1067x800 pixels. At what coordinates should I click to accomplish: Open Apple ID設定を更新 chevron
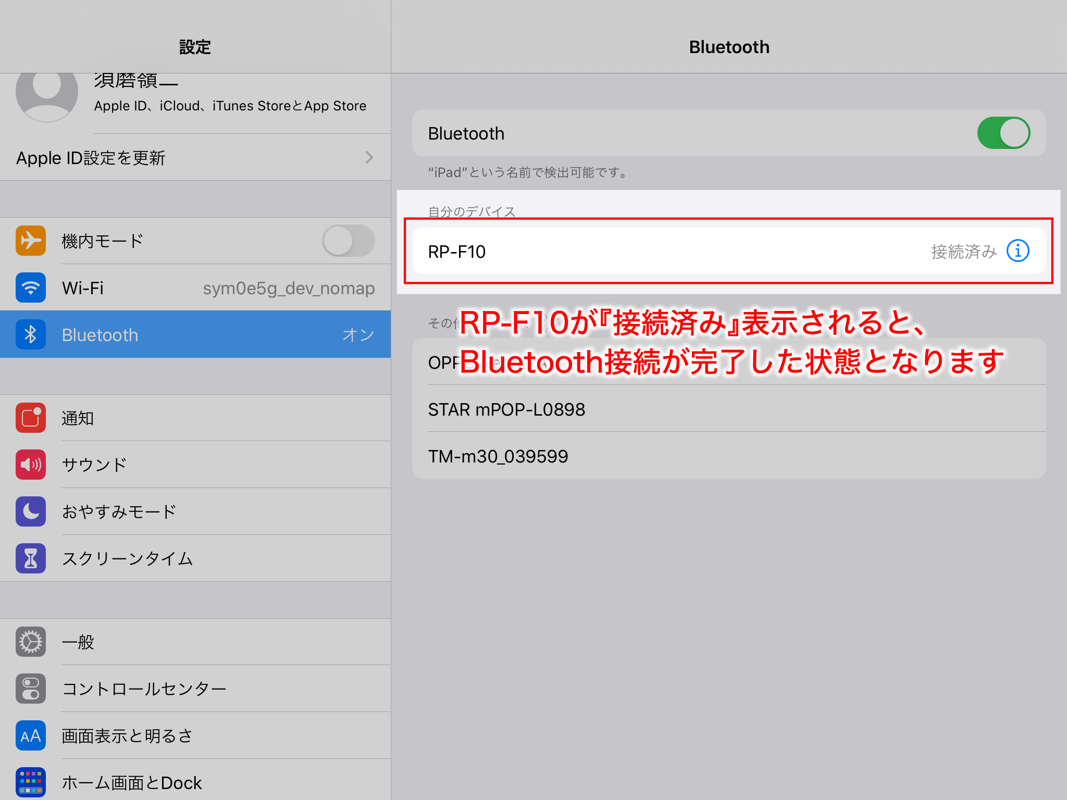click(x=369, y=157)
